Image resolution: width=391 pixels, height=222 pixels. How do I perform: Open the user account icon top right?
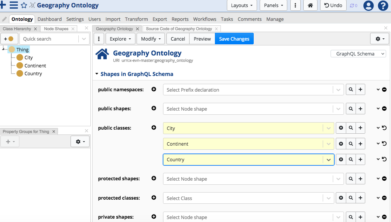point(368,6)
